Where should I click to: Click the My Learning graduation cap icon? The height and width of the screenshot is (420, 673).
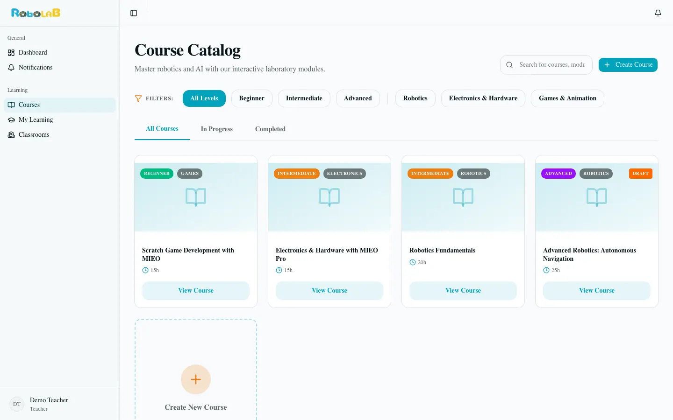pyautogui.click(x=11, y=120)
